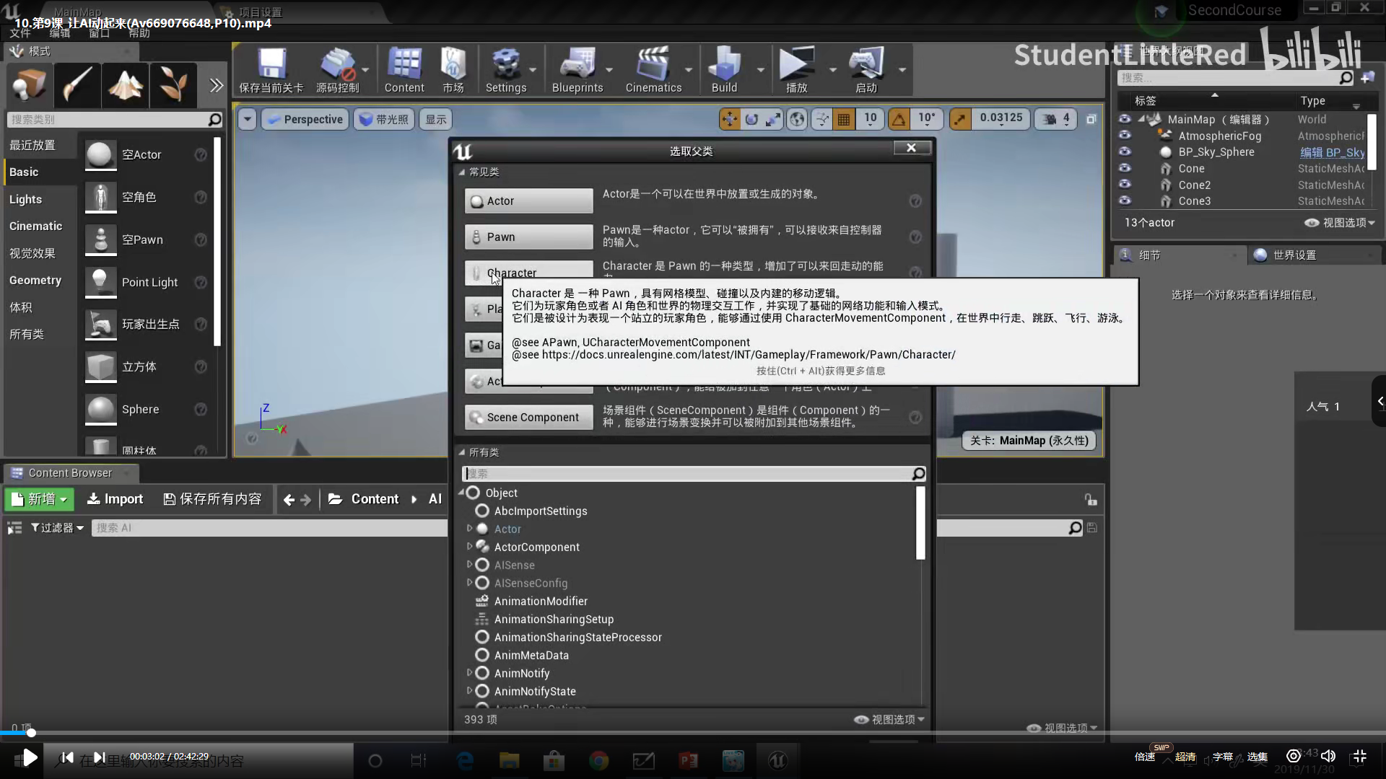Viewport: 1386px width, 779px height.
Task: Select the Lights category tab
Action: coord(25,199)
